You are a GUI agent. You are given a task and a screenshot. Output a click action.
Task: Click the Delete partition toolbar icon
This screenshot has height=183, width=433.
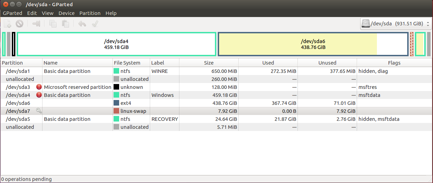20,24
